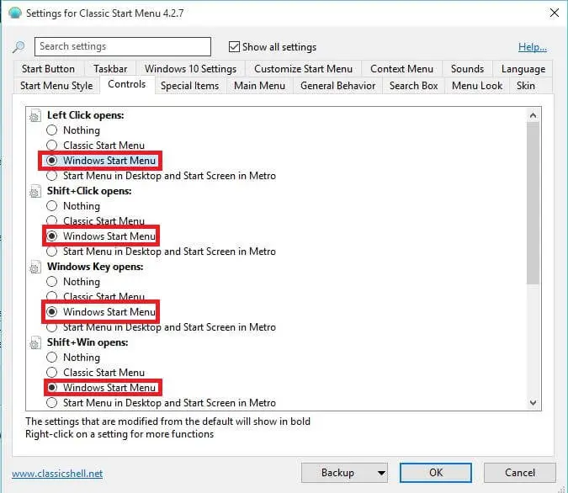
Task: Go to the Main Menu tab
Action: (259, 86)
